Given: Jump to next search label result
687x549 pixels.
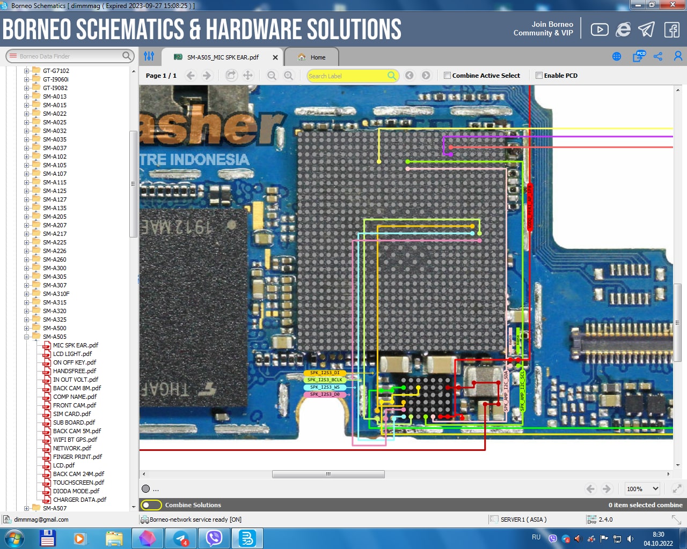Looking at the screenshot, I should point(426,76).
